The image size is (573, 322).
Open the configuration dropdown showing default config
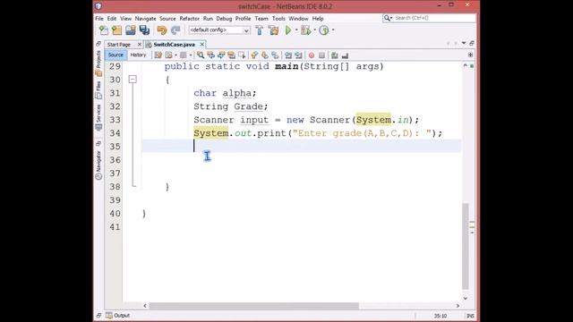pos(219,30)
